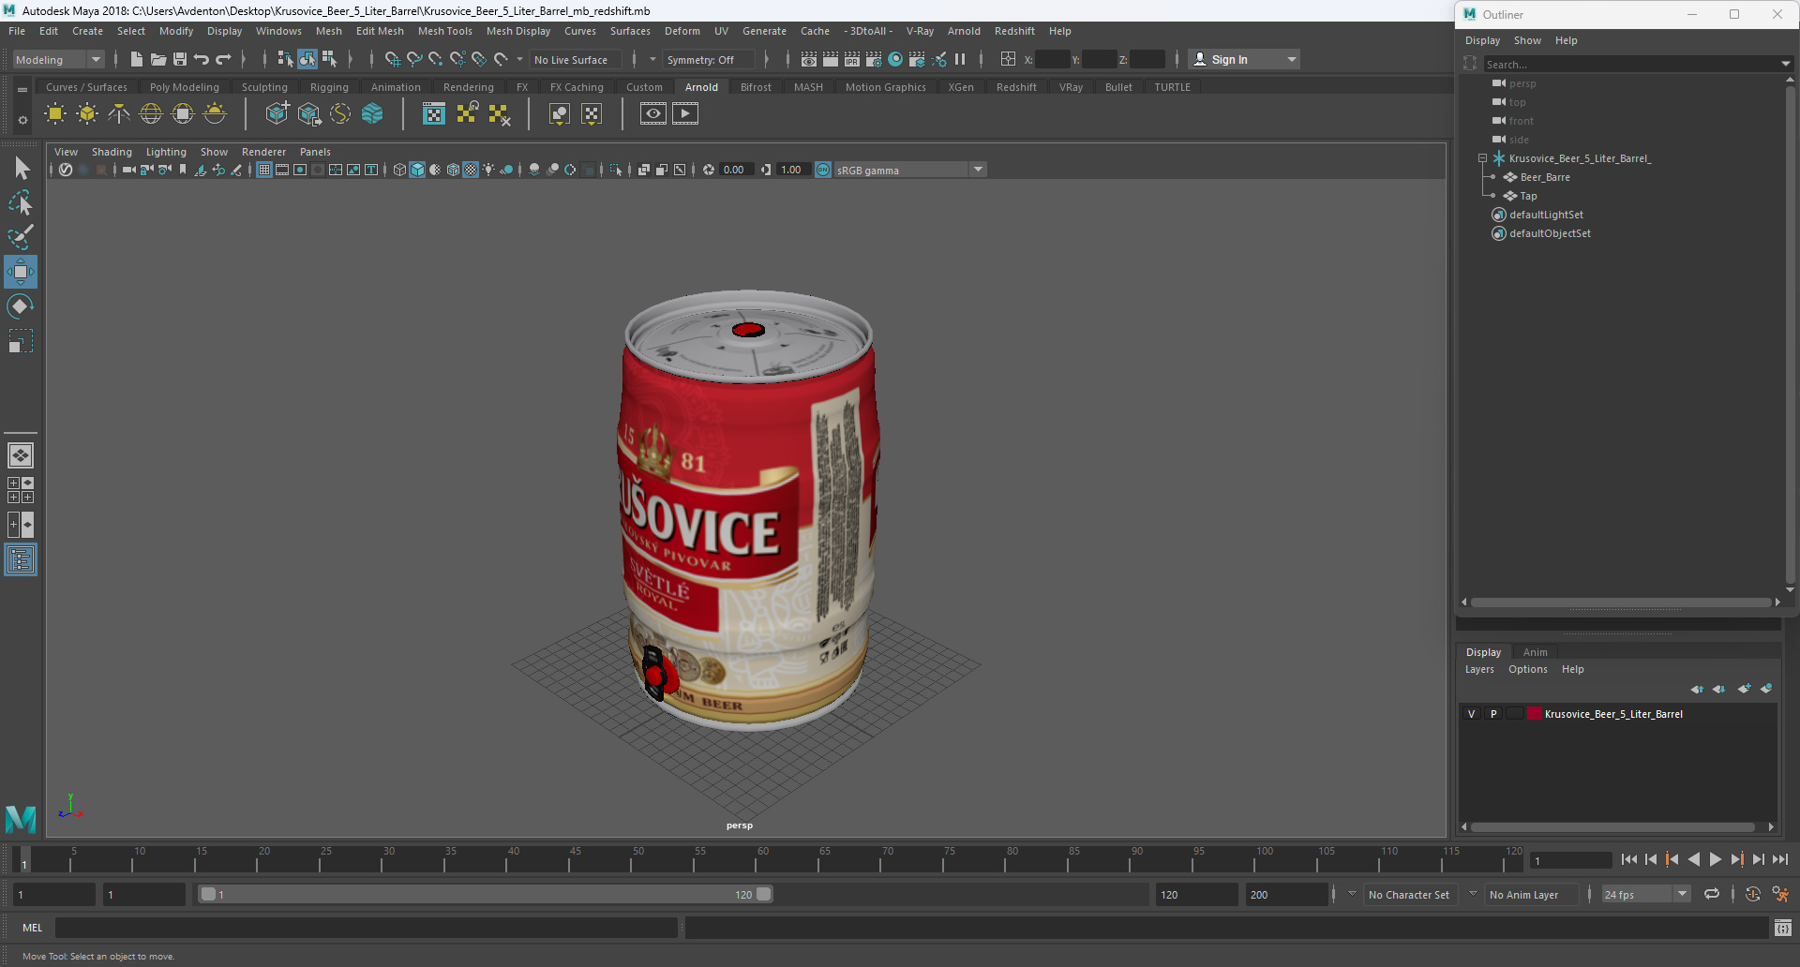Open the Script Editor icon
Screen dimensions: 1800x967
tap(1783, 928)
